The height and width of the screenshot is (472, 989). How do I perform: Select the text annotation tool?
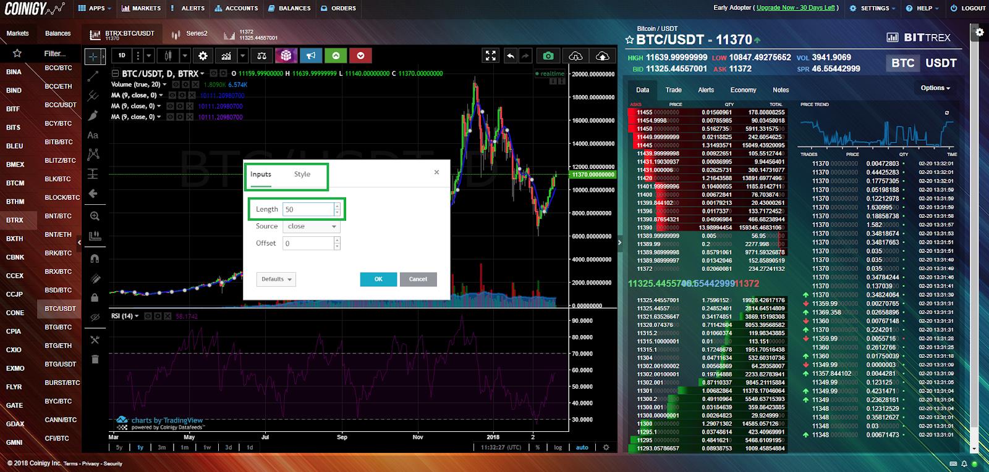(93, 135)
